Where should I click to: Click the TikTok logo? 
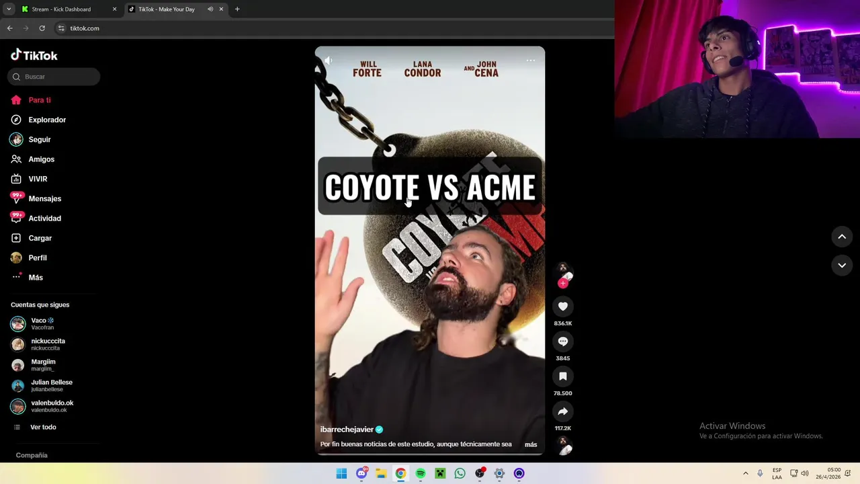[x=34, y=55]
